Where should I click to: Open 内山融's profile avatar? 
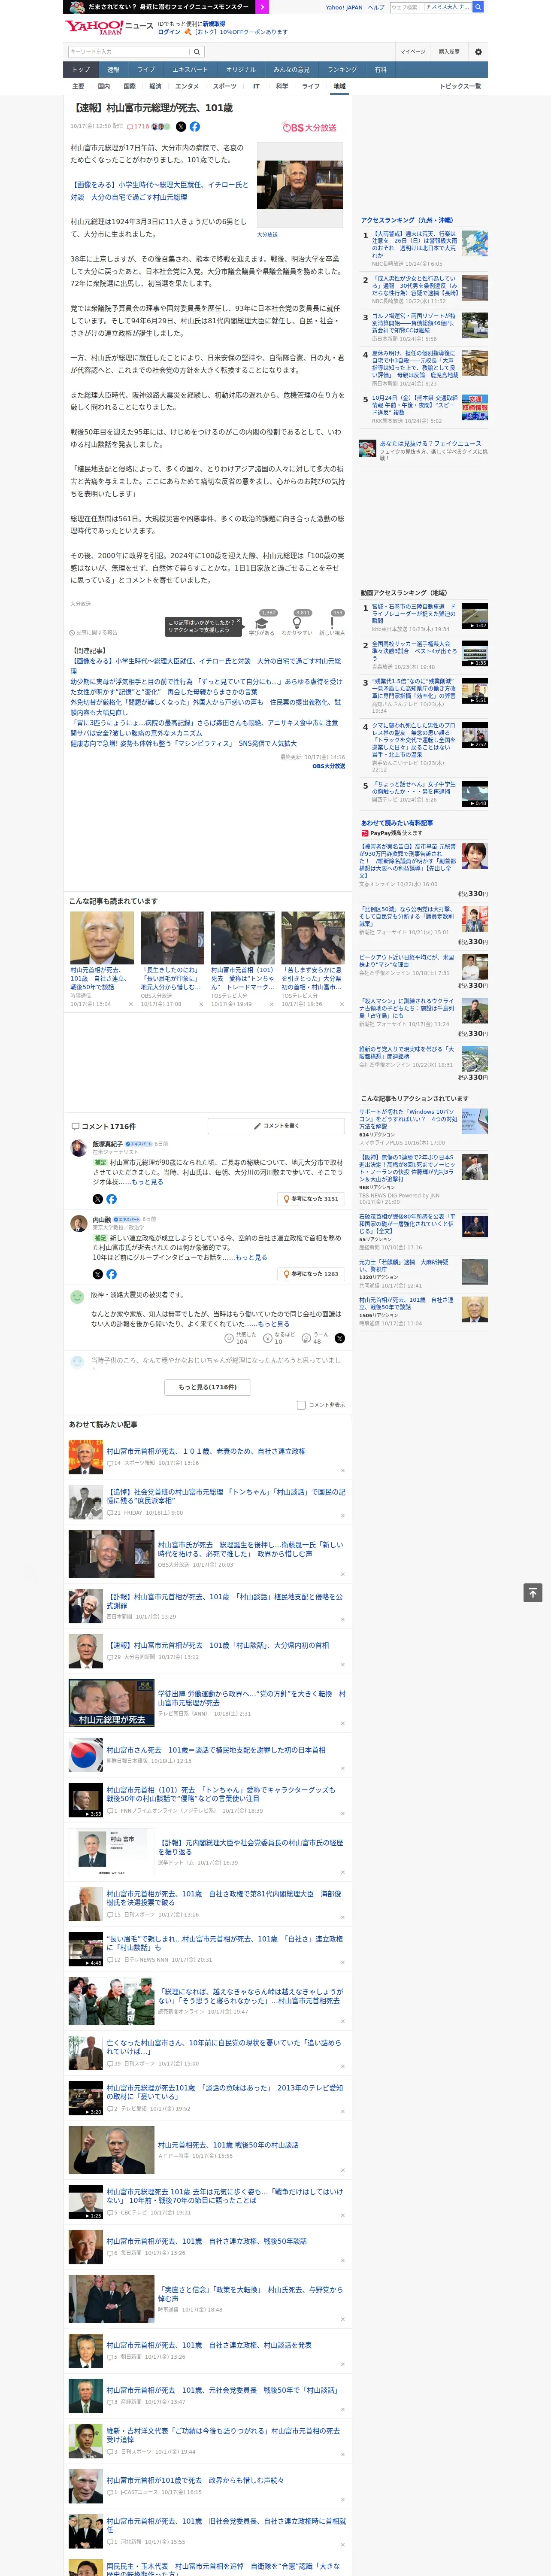pos(78,1224)
